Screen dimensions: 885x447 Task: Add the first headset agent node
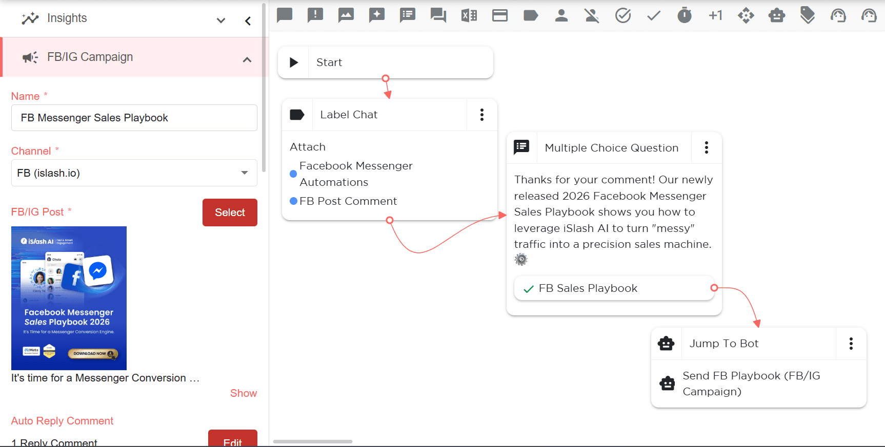pyautogui.click(x=838, y=15)
